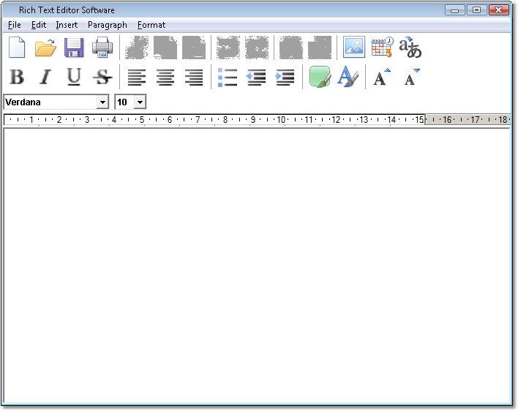Toggle underline formatting
Screen dimensions: 518x411
point(74,77)
